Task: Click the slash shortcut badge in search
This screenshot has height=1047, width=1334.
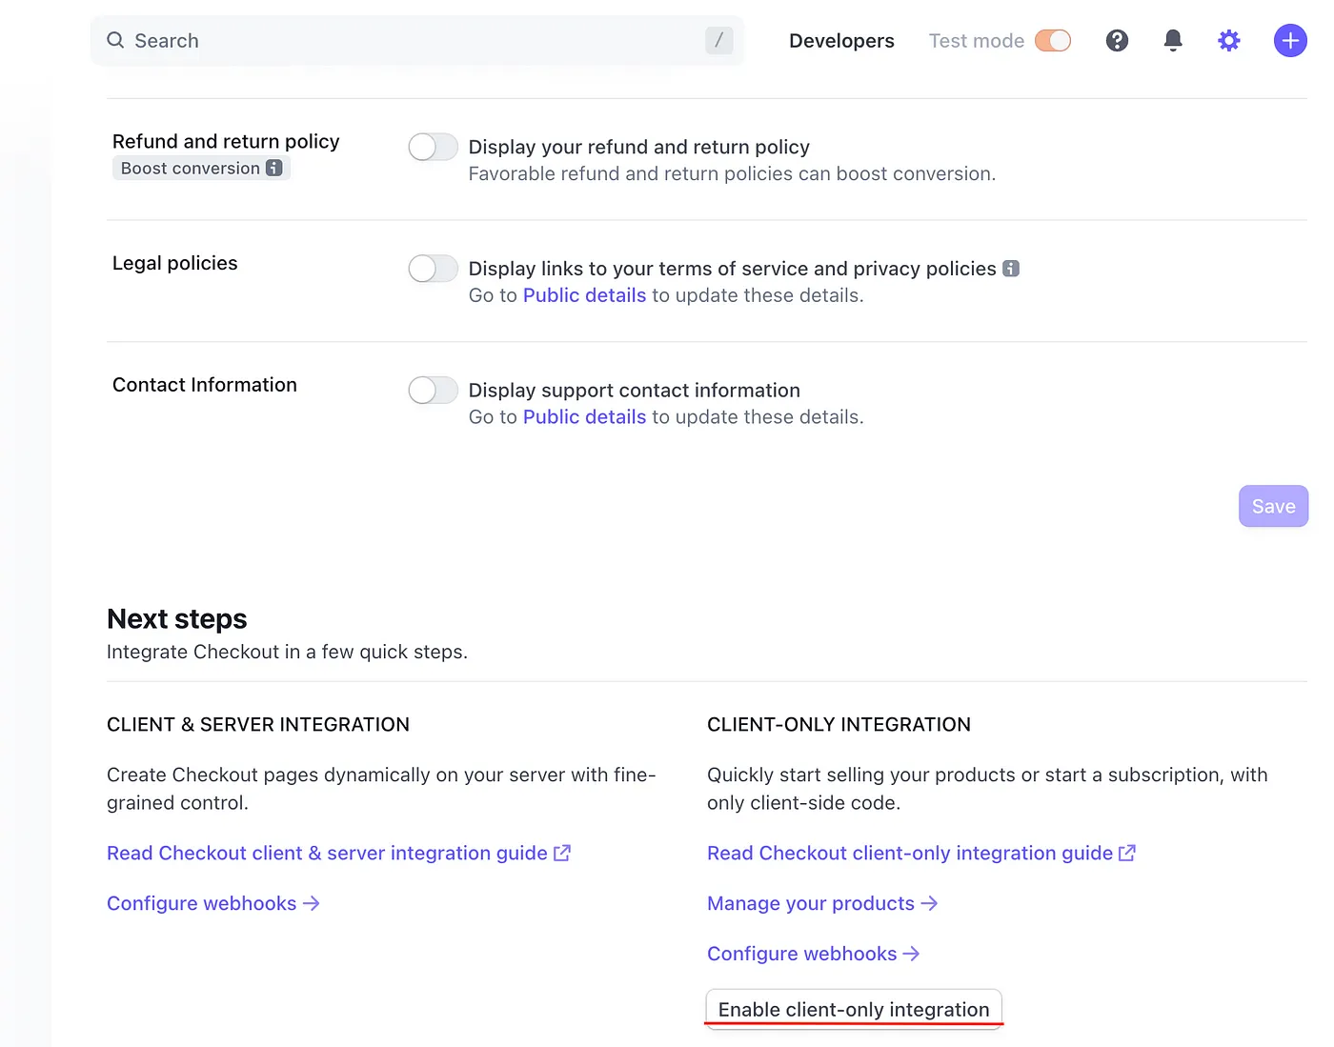Action: [718, 40]
